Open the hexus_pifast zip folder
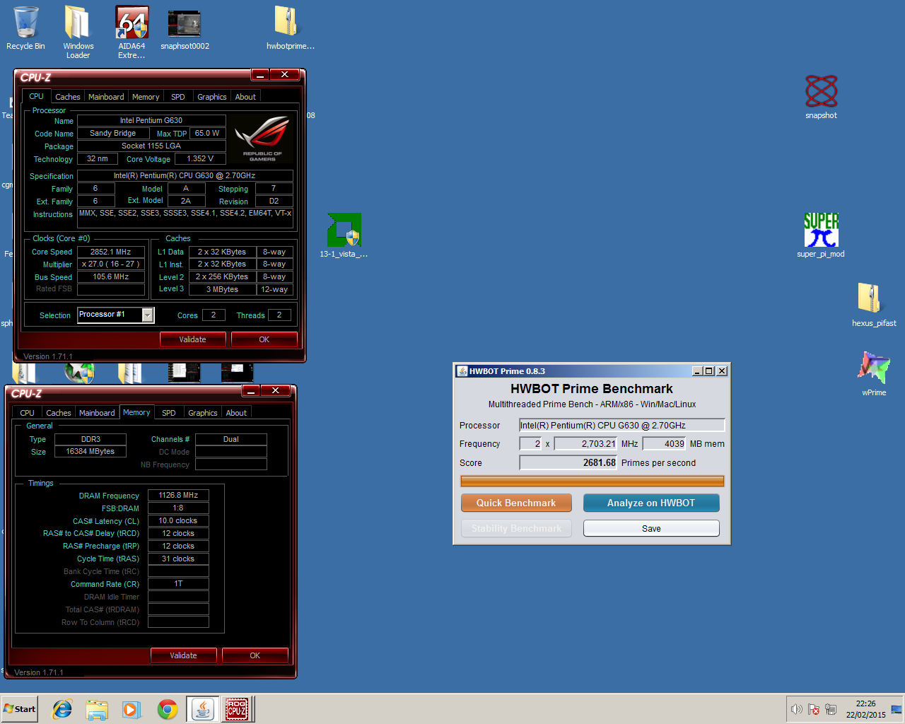Image resolution: width=905 pixels, height=724 pixels. [x=874, y=304]
